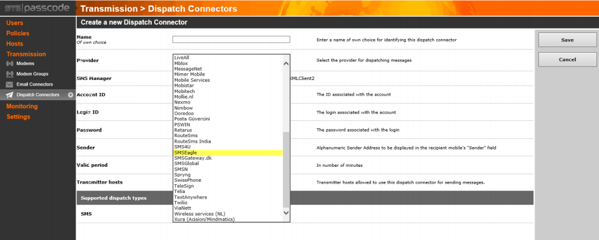This screenshot has height=240, width=599.
Task: Choose Mobitech provider
Action: click(x=184, y=91)
